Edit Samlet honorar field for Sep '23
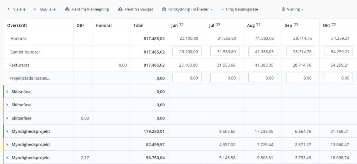This screenshot has width=357, height=164. pos(301,51)
